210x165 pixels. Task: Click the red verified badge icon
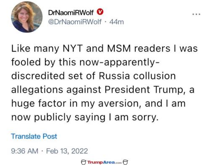point(100,12)
